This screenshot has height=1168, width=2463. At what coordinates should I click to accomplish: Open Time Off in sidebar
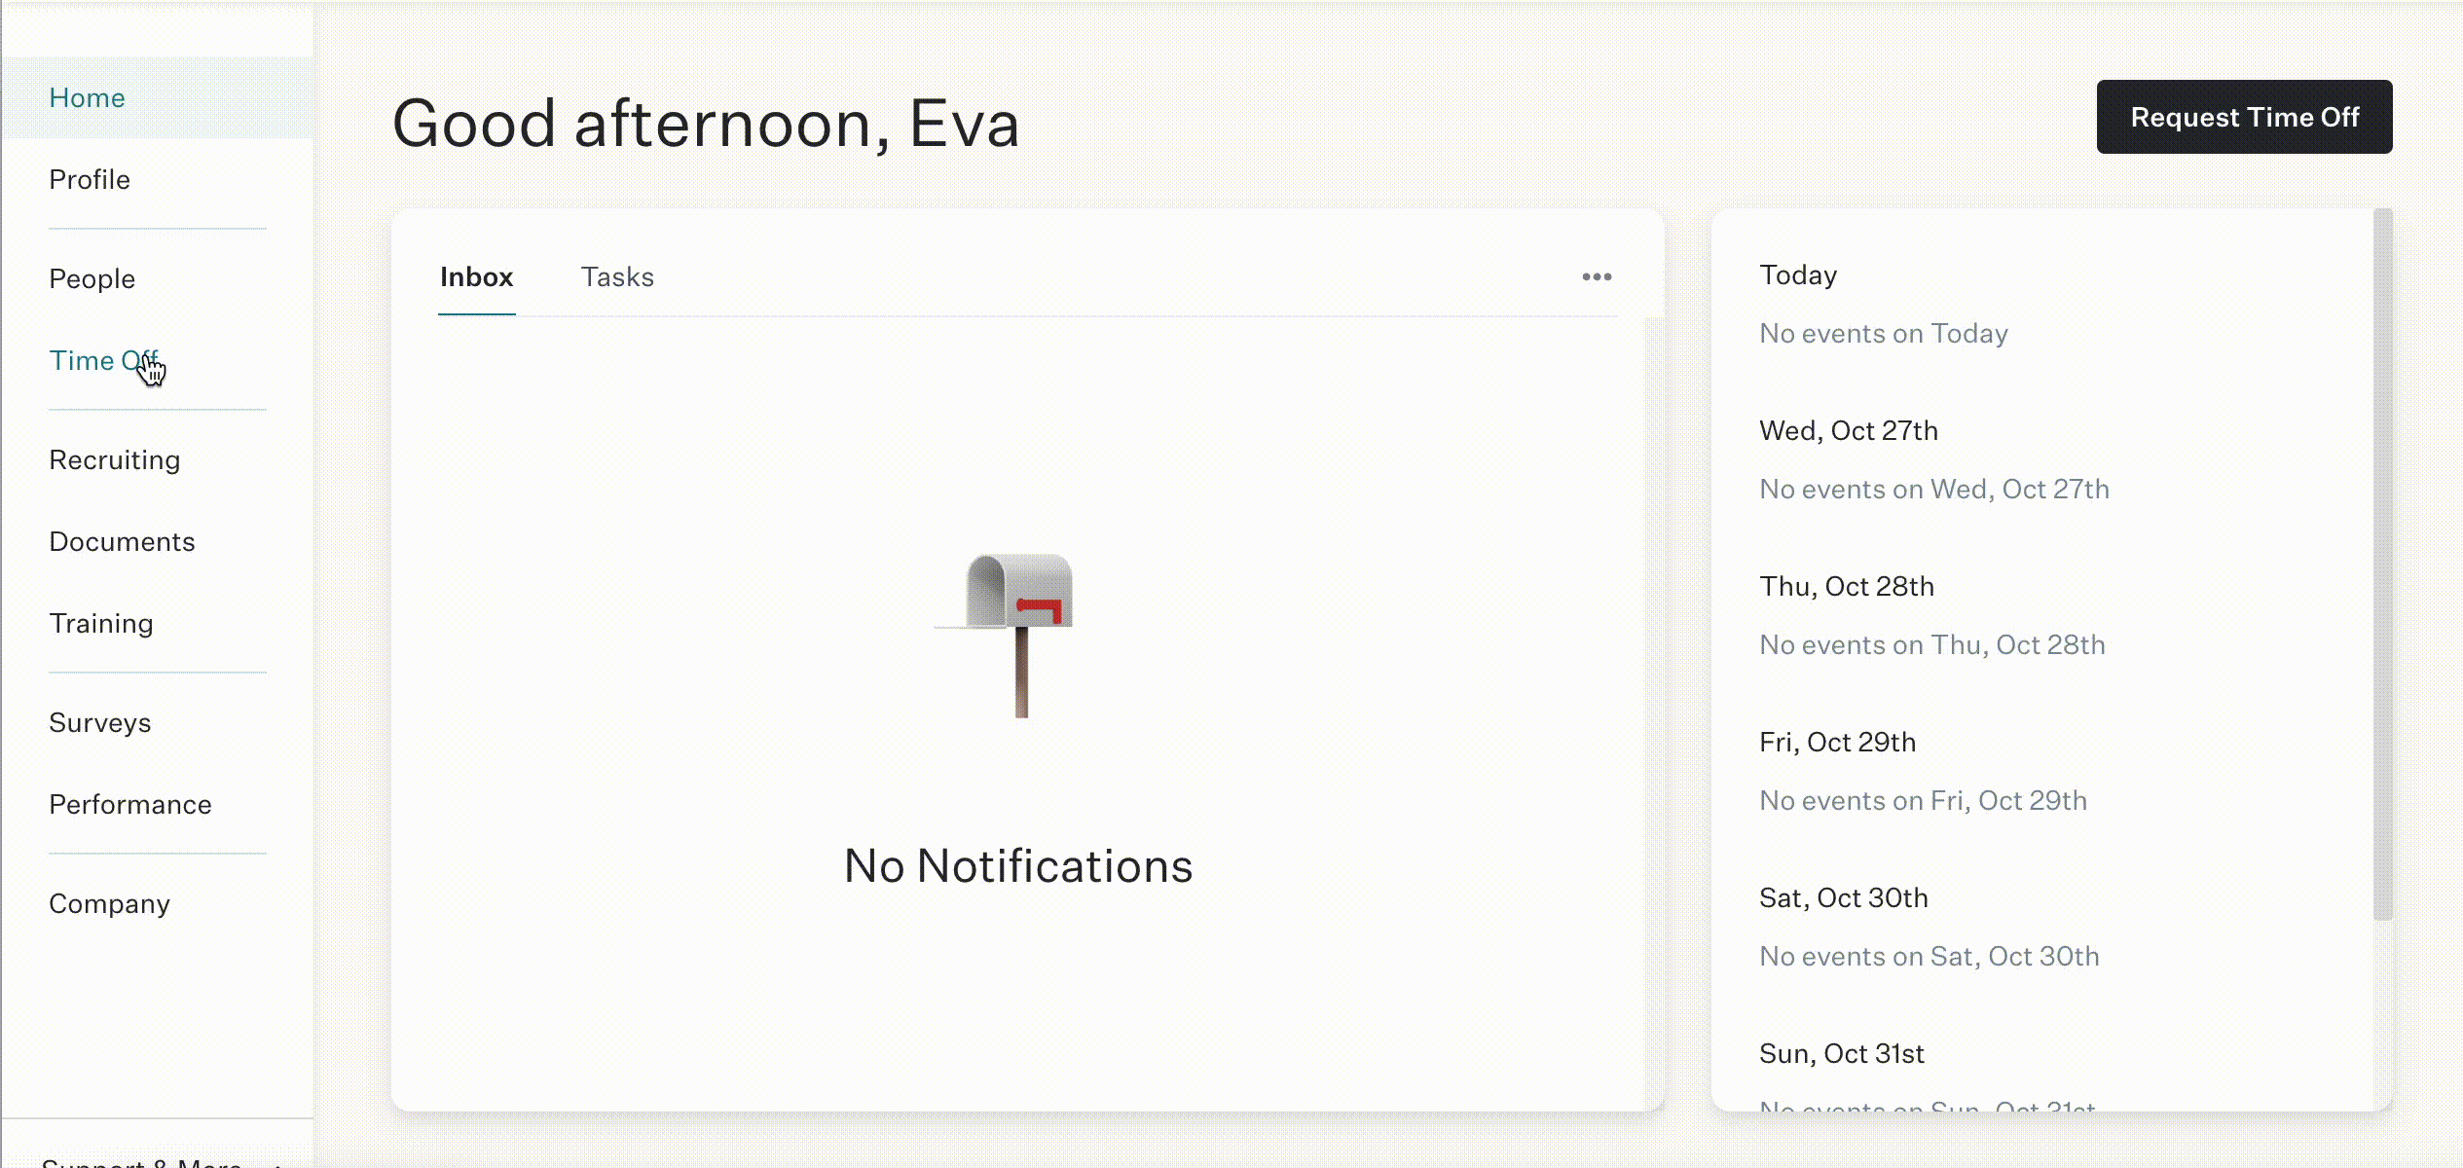104,361
